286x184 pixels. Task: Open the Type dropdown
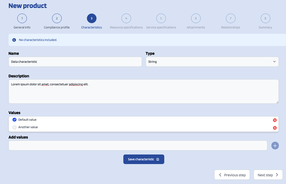(212, 62)
